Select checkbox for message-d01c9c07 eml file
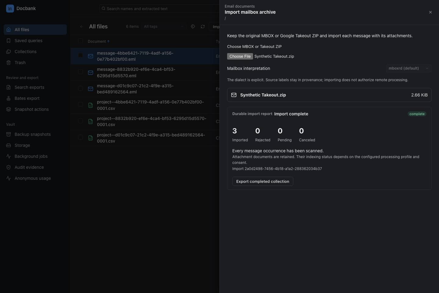The width and height of the screenshot is (439, 293). click(x=80, y=88)
